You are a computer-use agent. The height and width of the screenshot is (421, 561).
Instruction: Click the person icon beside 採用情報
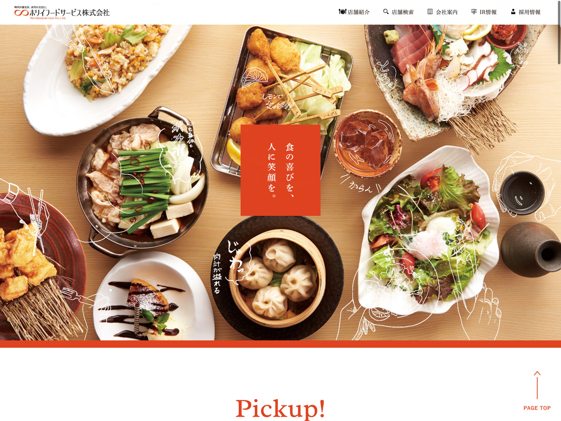pyautogui.click(x=513, y=12)
